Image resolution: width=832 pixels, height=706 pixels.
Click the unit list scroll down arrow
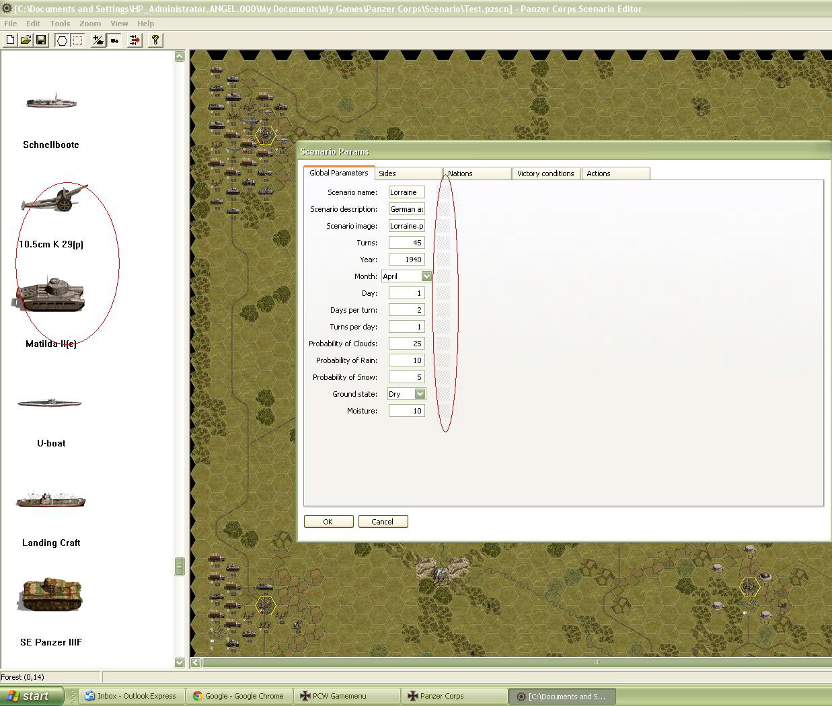[179, 662]
